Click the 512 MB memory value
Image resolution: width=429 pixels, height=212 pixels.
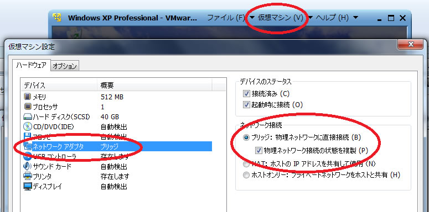coord(112,97)
